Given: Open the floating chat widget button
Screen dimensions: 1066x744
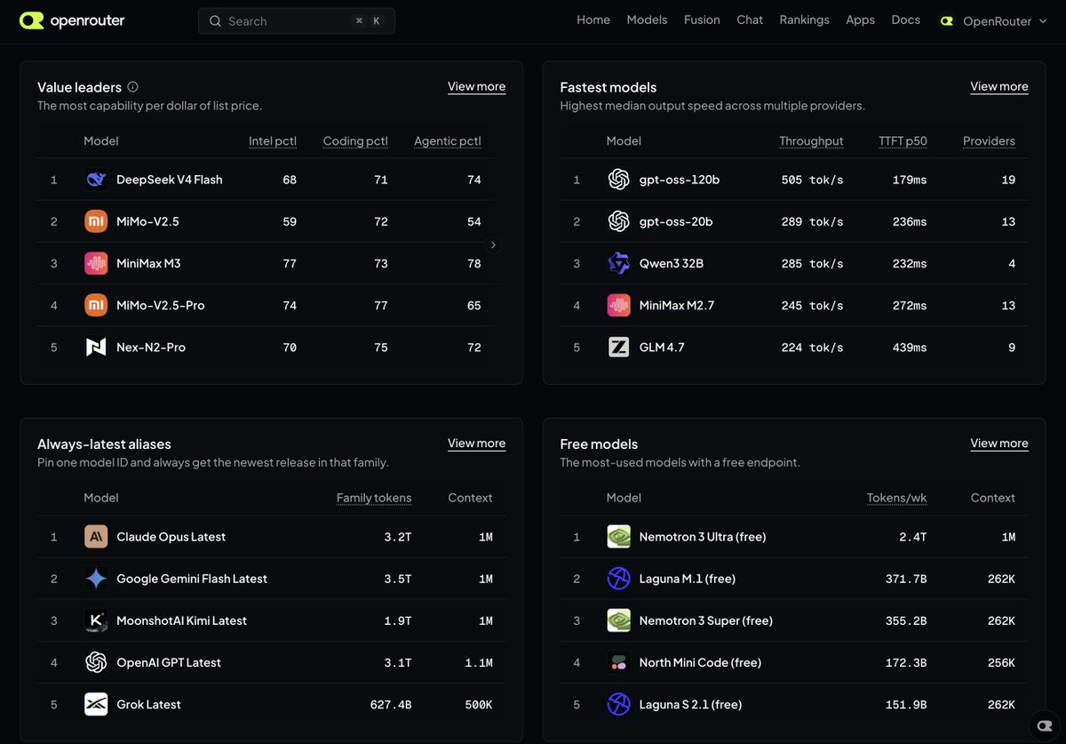Looking at the screenshot, I should pos(1043,724).
